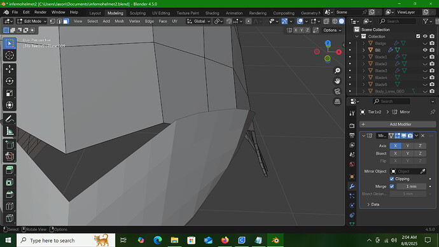
Task: Toggle camera view in the viewport
Action: point(337,91)
